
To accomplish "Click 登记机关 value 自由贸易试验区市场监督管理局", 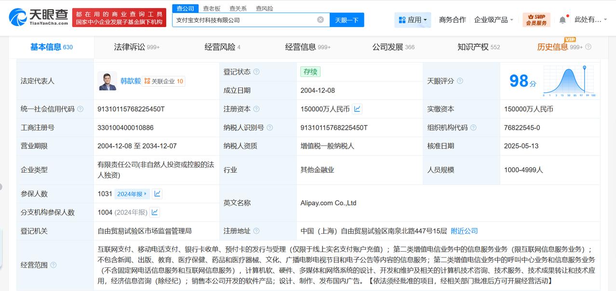I will [x=145, y=231].
